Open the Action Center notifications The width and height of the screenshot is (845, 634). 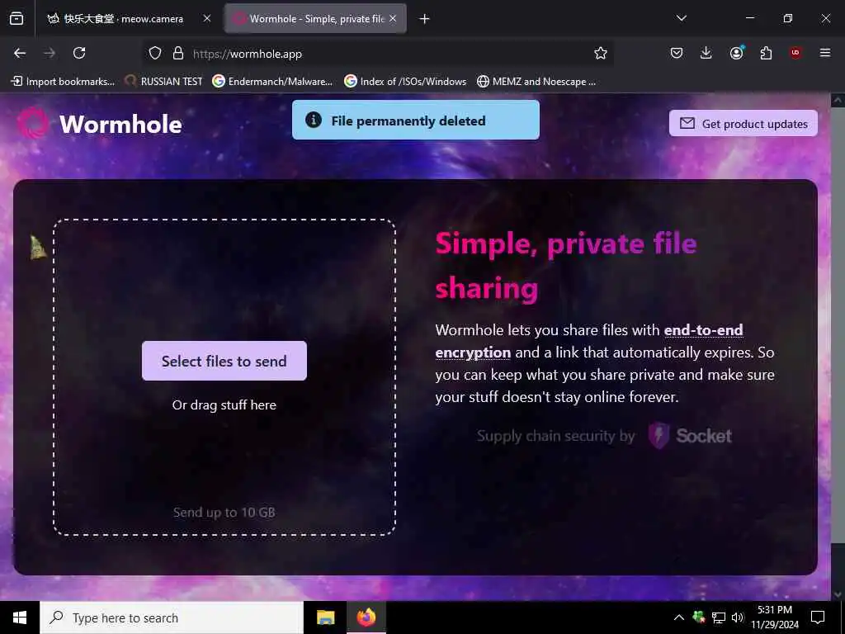tap(818, 617)
